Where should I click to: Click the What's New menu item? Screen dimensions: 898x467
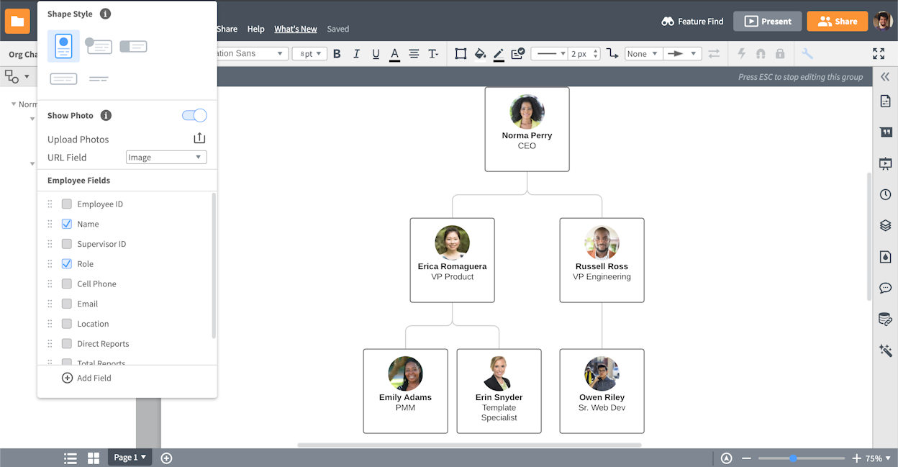click(295, 29)
